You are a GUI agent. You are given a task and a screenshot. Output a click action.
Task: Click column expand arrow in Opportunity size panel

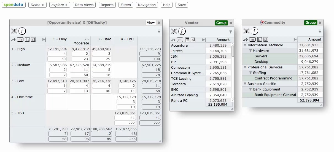pos(44,40)
